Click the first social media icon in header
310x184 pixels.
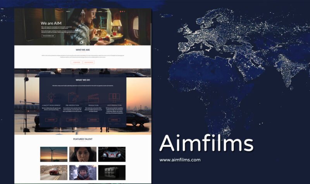coord(121,12)
